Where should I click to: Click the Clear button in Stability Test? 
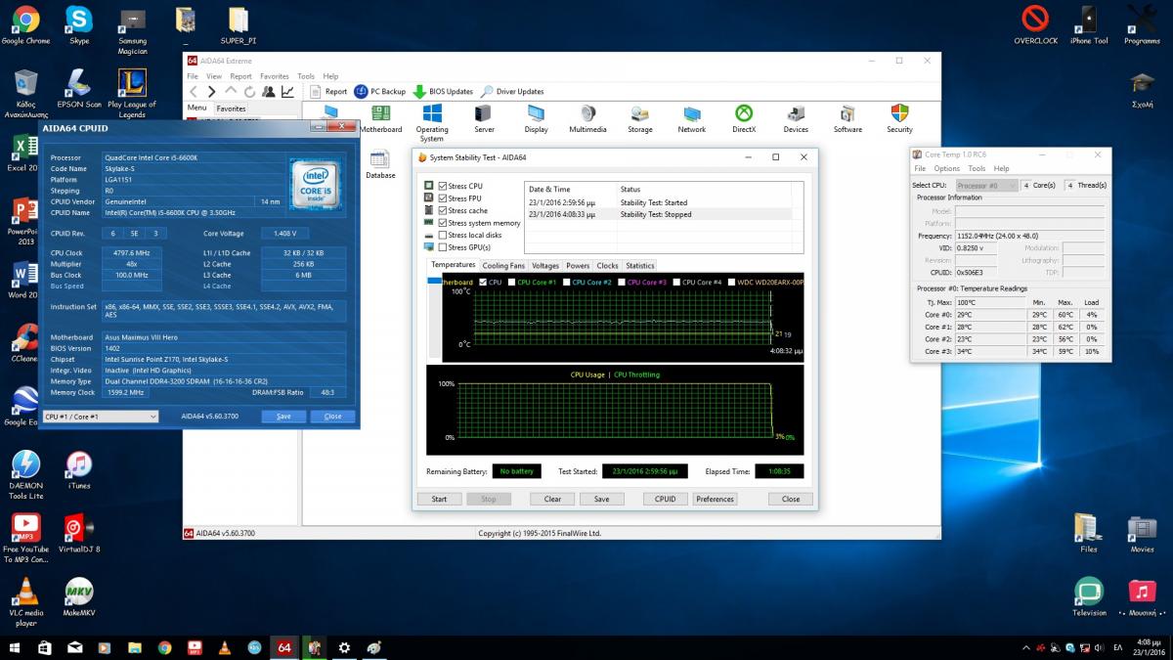[552, 499]
